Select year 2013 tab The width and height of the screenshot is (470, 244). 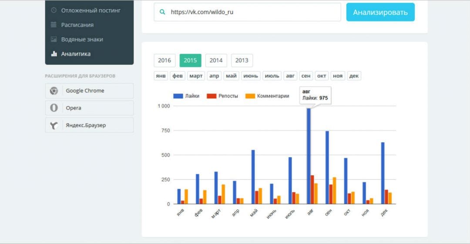[x=242, y=60]
